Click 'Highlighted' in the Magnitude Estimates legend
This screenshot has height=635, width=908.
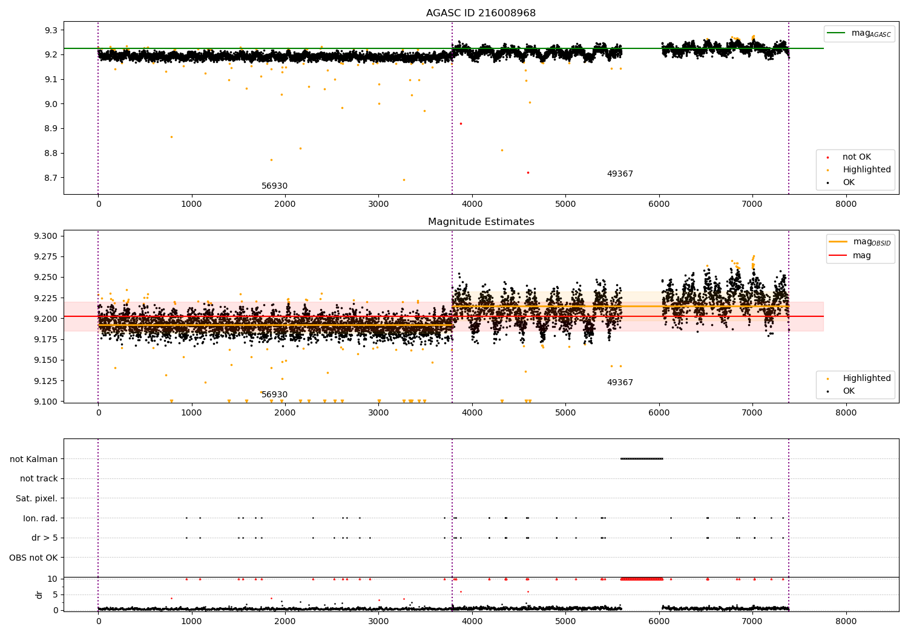(x=867, y=379)
